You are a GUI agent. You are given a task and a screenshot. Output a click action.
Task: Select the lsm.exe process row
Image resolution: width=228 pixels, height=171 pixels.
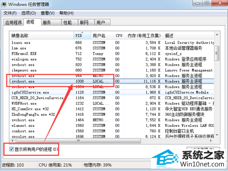[112, 48]
